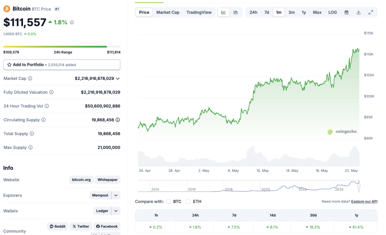Image resolution: width=386 pixels, height=235 pixels.
Task: Open Facebook community page icon
Action: tap(107, 226)
